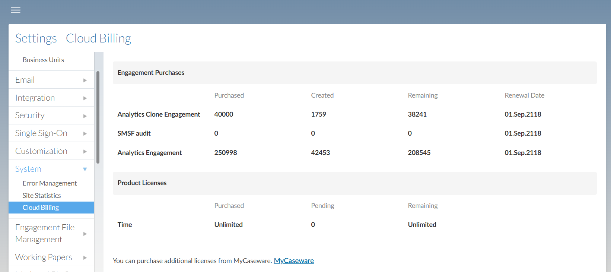
Task: Expand Engagement File Management arrow
Action: click(x=85, y=234)
